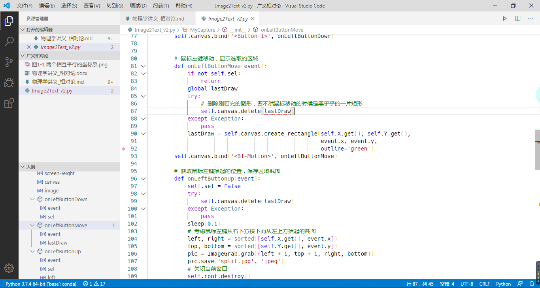This screenshot has width=540, height=288.
Task: Change language mode via Python status item
Action: tap(504, 284)
